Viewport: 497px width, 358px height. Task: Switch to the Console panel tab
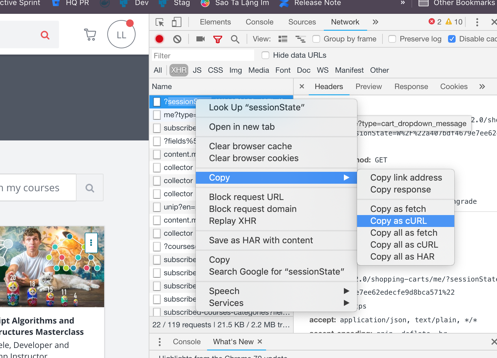click(259, 22)
